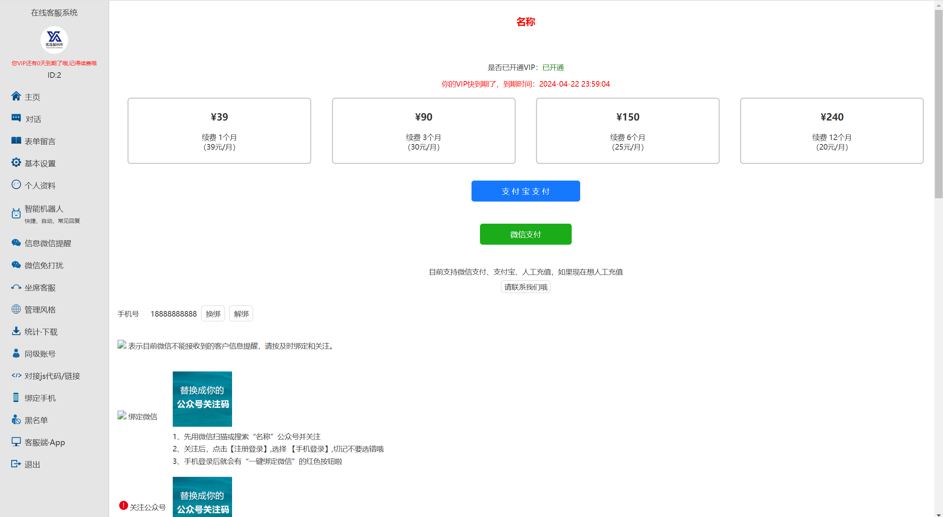Click the person icon for 同级账号
The width and height of the screenshot is (943, 517).
(x=16, y=353)
